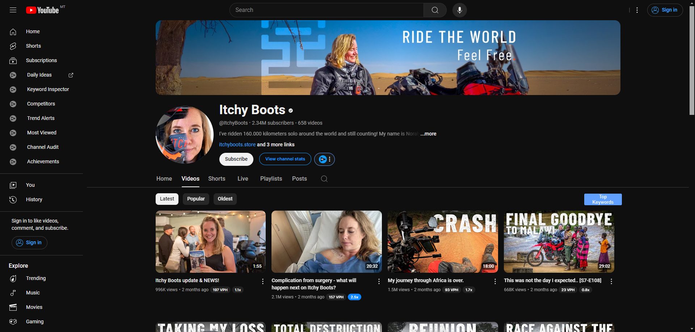Open Movies clapperboard icon
The image size is (695, 332).
click(x=13, y=307)
